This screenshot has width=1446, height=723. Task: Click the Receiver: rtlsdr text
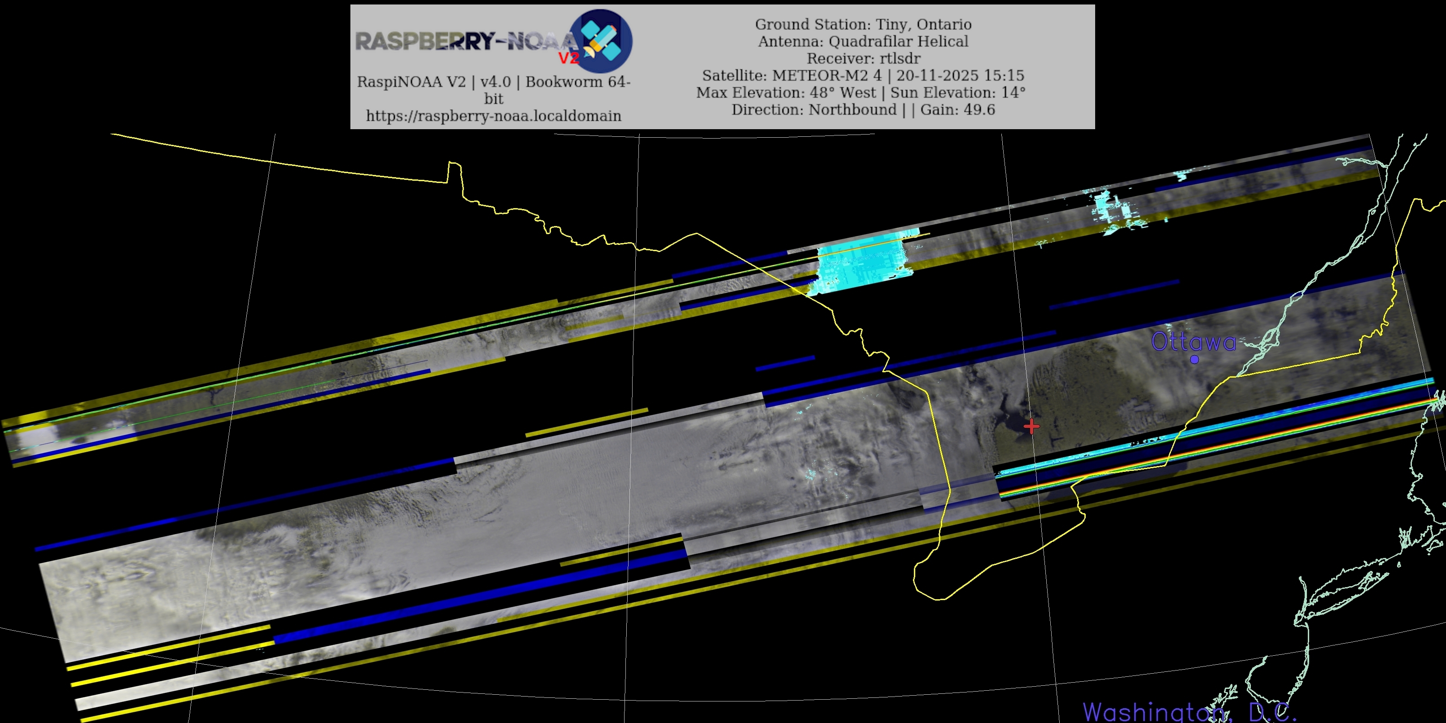tap(863, 58)
